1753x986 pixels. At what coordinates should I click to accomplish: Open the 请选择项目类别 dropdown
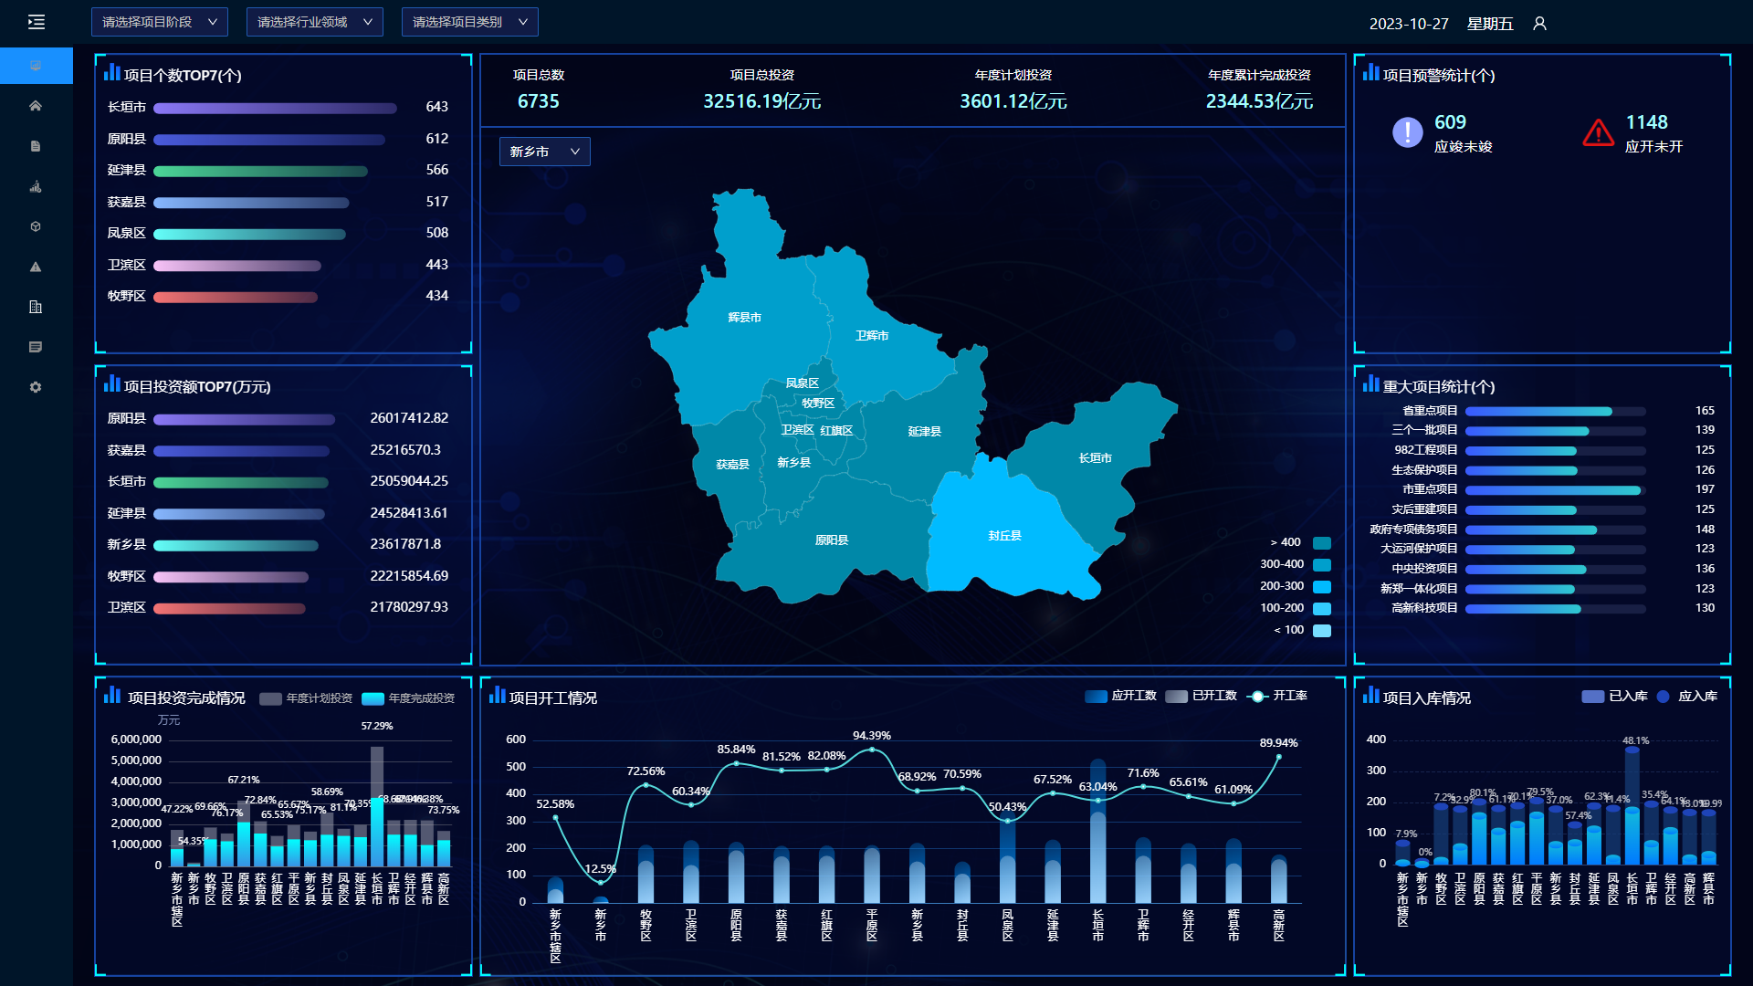(470, 22)
